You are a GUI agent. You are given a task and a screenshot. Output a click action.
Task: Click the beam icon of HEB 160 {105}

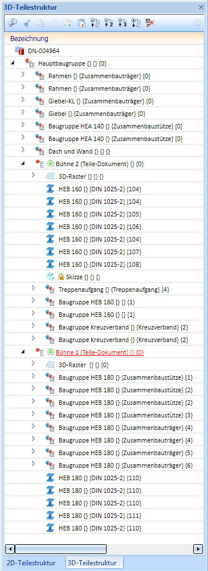pos(50,214)
